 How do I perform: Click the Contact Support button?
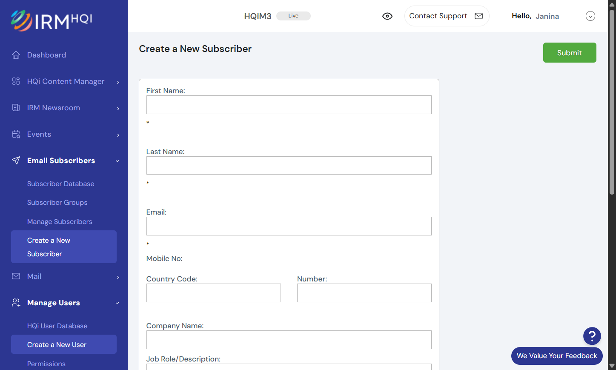click(x=447, y=16)
